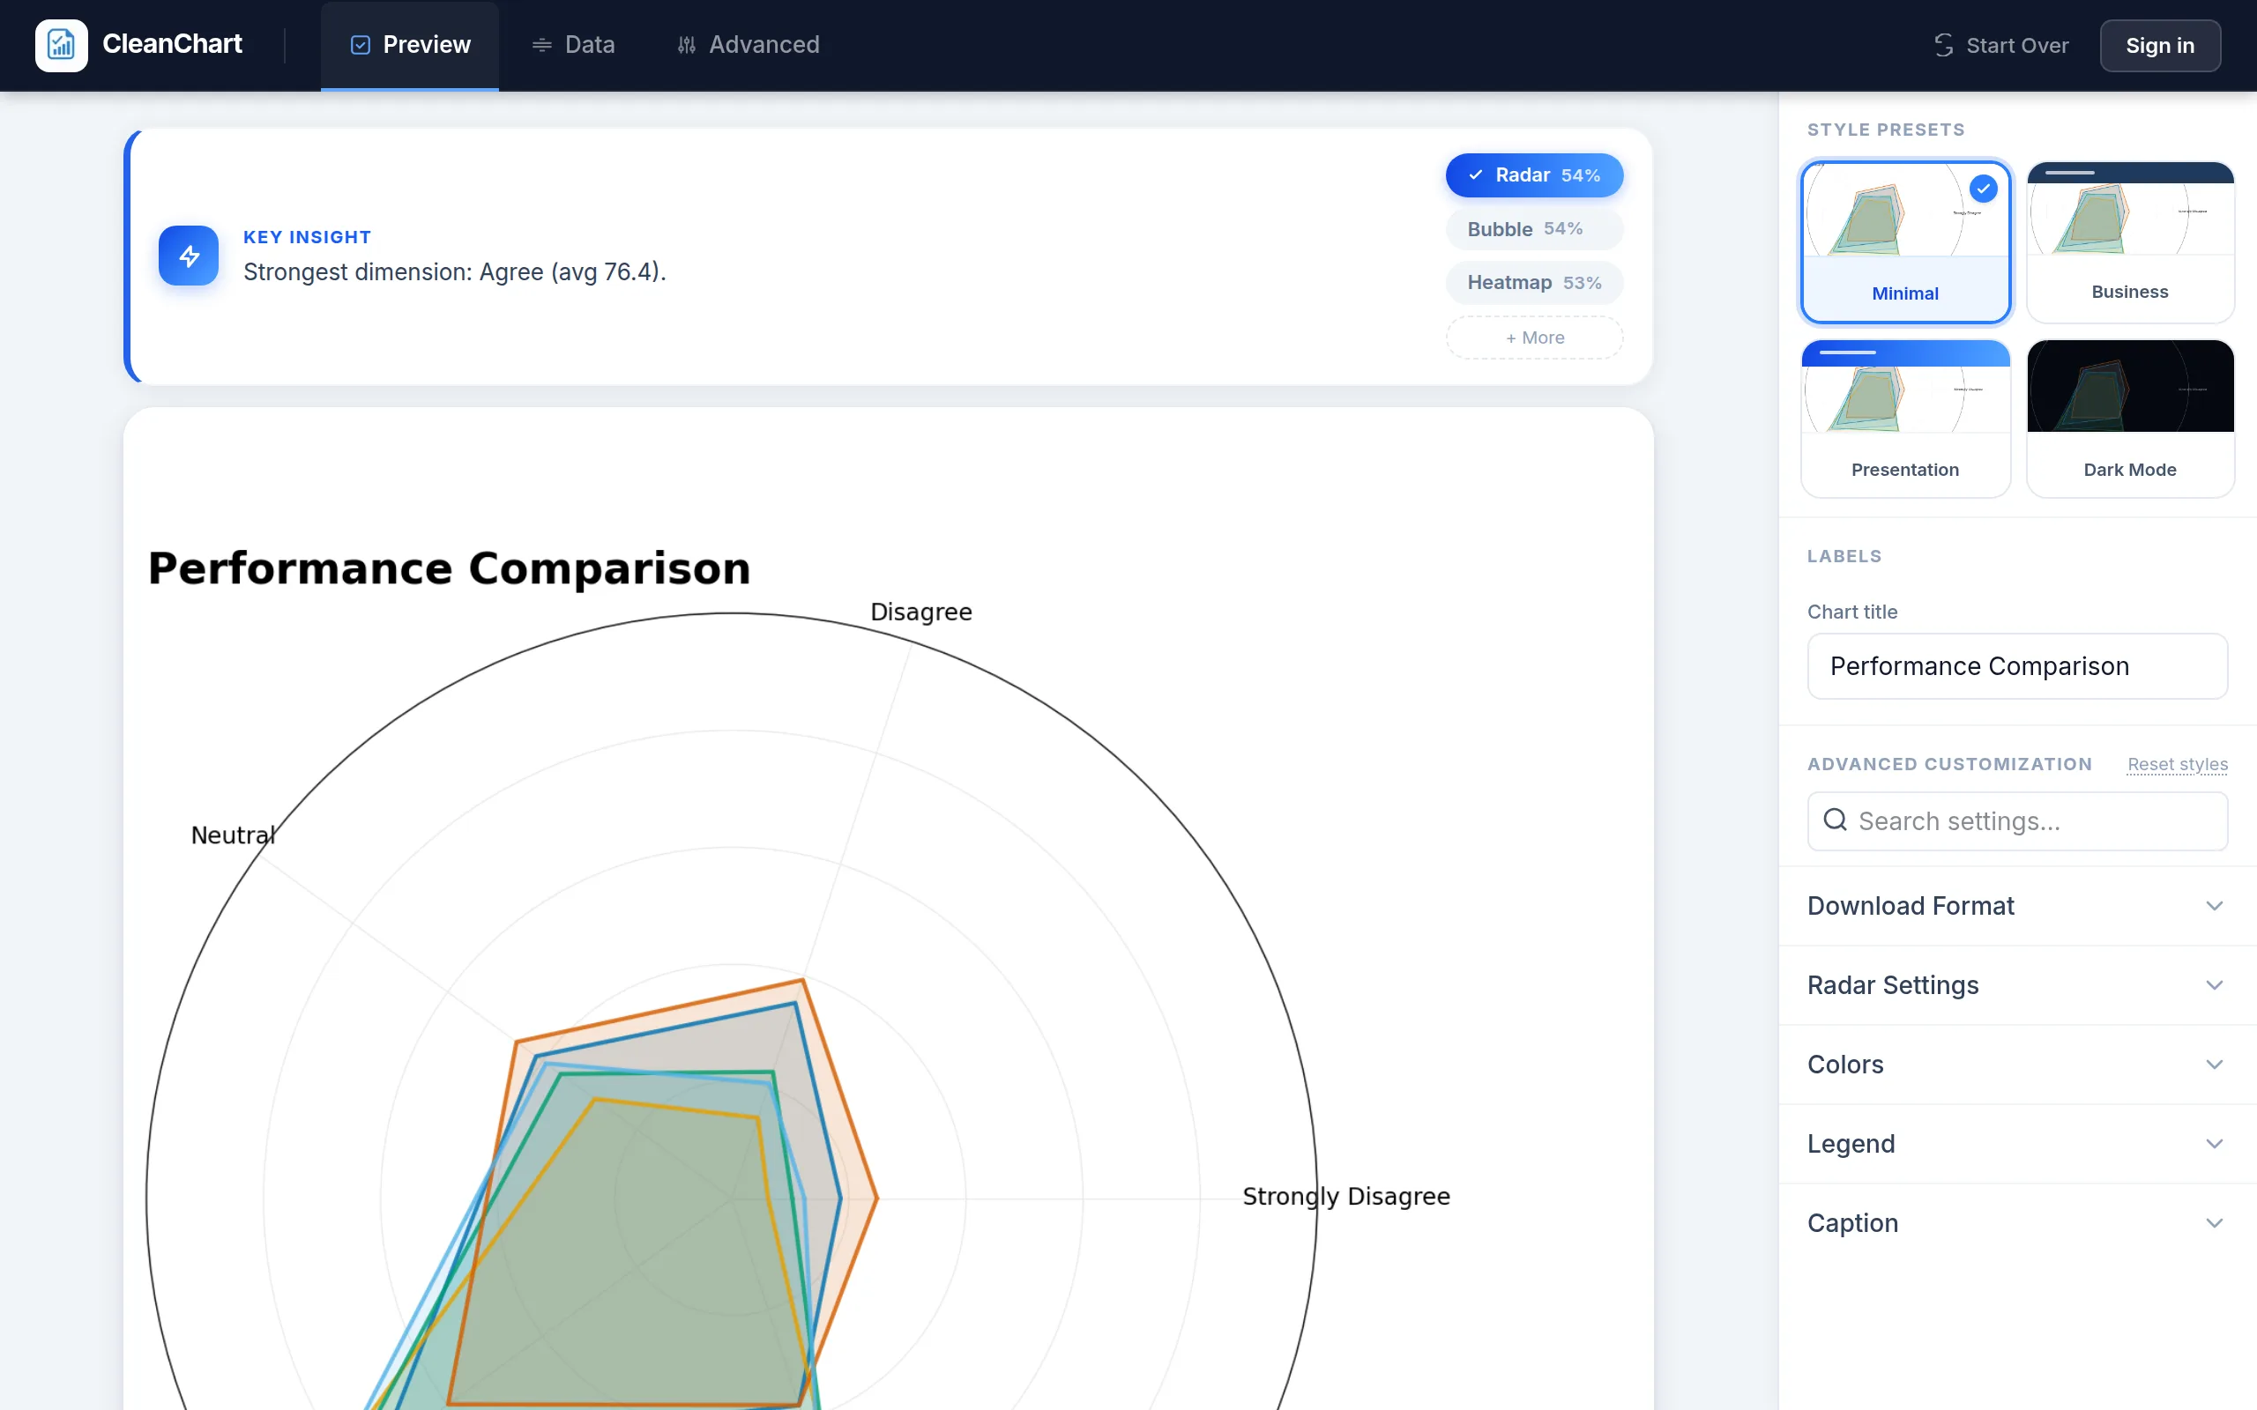Click the magnifier icon in Search settings
Image resolution: width=2257 pixels, height=1410 pixels.
(x=1835, y=820)
